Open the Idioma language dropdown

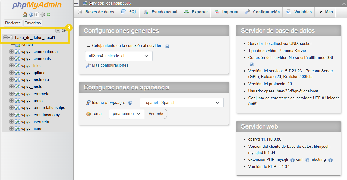pos(181,102)
